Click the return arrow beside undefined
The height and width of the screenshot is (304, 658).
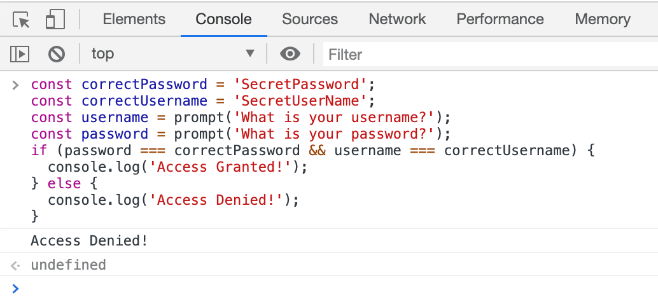click(x=16, y=265)
